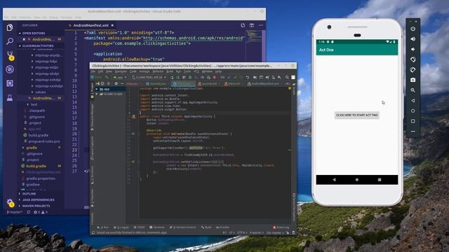Expand app node in Android Studio project tree

97,89
